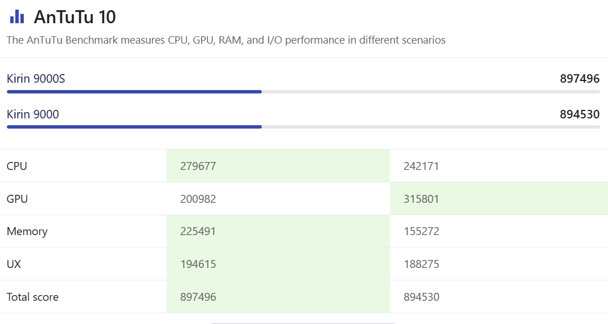Select the GPU value 200982
Image resolution: width=608 pixels, height=324 pixels.
coord(198,199)
